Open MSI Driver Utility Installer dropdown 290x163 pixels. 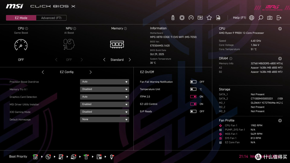104,104
